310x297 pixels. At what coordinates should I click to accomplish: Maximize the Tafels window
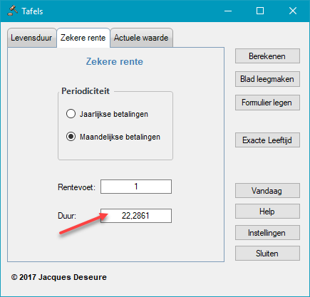(260, 11)
